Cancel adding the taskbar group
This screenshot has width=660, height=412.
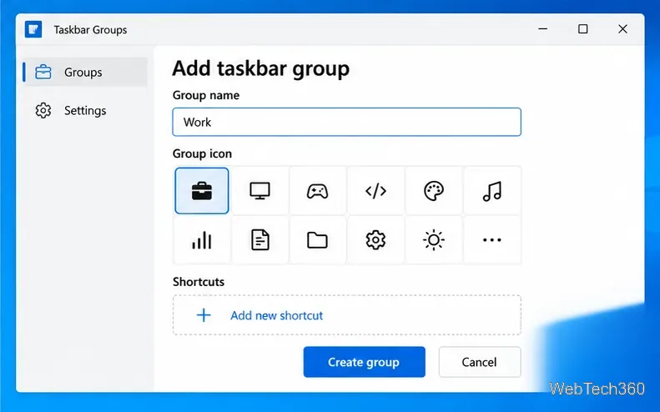click(x=480, y=362)
